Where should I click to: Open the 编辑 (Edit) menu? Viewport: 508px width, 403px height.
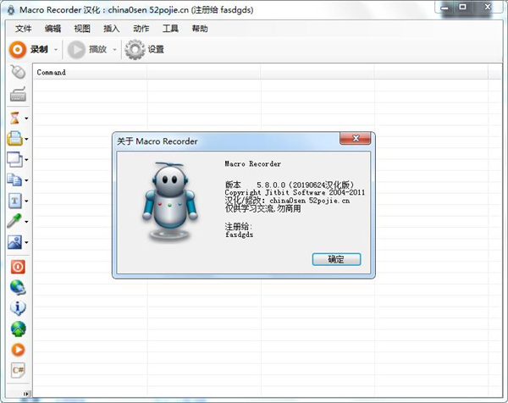coord(52,29)
